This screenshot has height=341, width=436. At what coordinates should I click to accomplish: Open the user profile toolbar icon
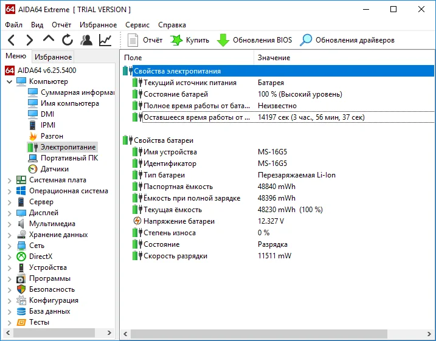tap(86, 40)
